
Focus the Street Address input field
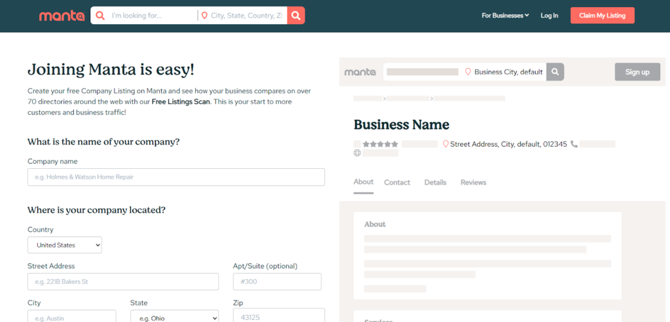coord(123,282)
